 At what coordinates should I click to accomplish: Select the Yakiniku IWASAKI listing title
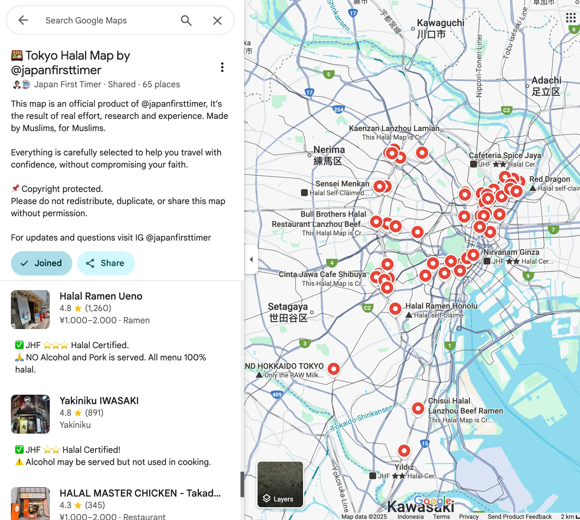point(99,401)
